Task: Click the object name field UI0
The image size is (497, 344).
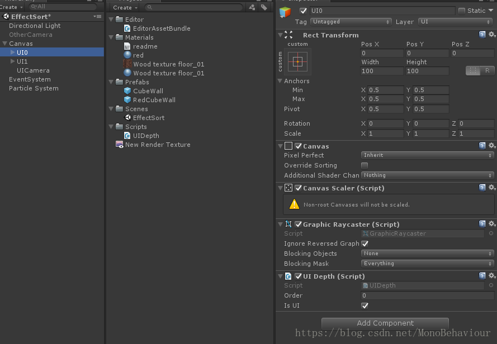Action: point(382,11)
